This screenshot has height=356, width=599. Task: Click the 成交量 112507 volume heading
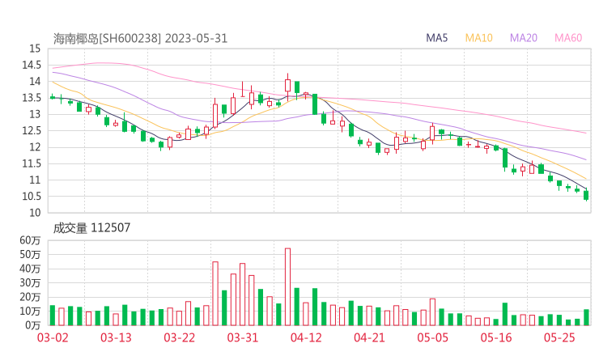pos(91,228)
